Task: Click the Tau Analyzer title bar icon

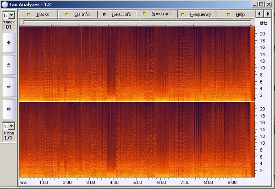Action: (5, 5)
